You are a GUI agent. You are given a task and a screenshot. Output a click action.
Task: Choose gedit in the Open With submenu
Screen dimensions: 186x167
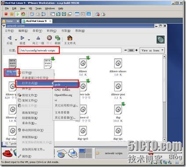66,85
